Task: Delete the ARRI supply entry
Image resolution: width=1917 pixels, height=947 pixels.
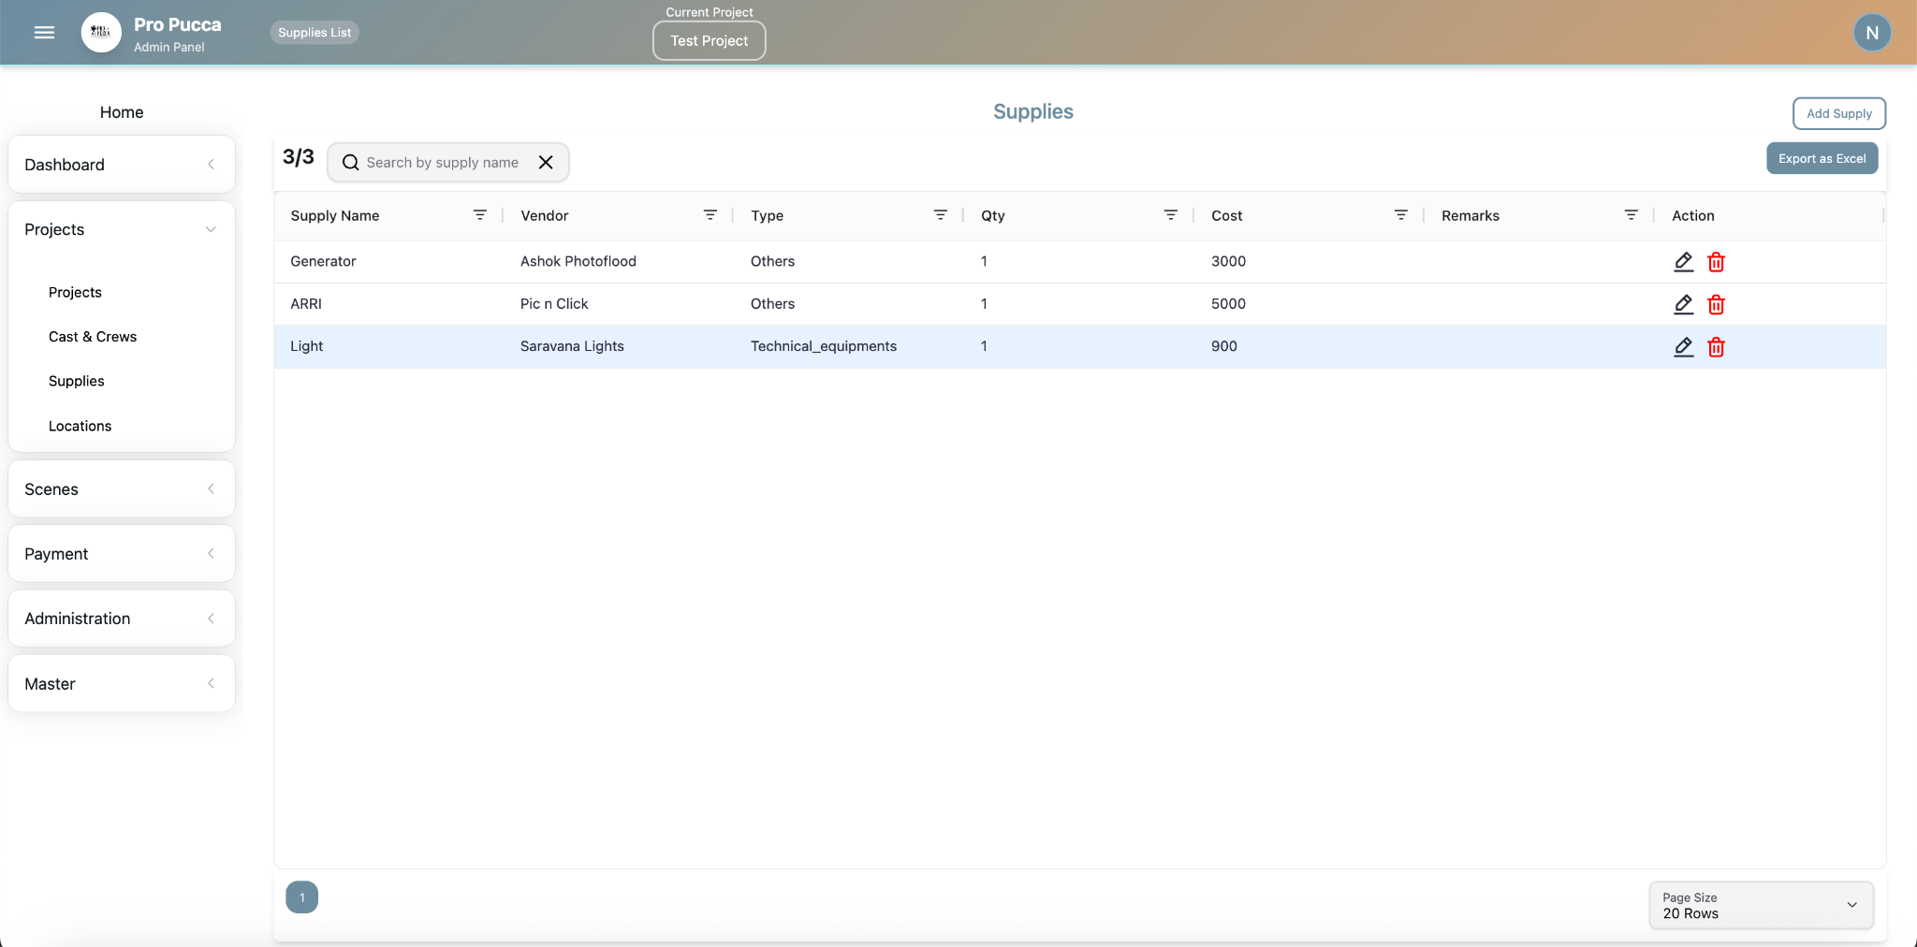Action: (x=1716, y=304)
